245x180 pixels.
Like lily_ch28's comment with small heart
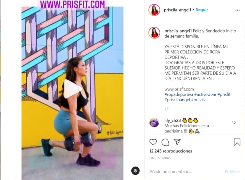pos(234,122)
